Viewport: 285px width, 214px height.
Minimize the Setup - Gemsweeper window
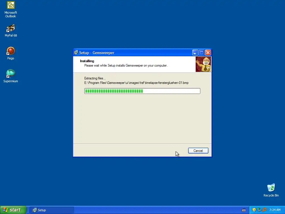pos(195,53)
